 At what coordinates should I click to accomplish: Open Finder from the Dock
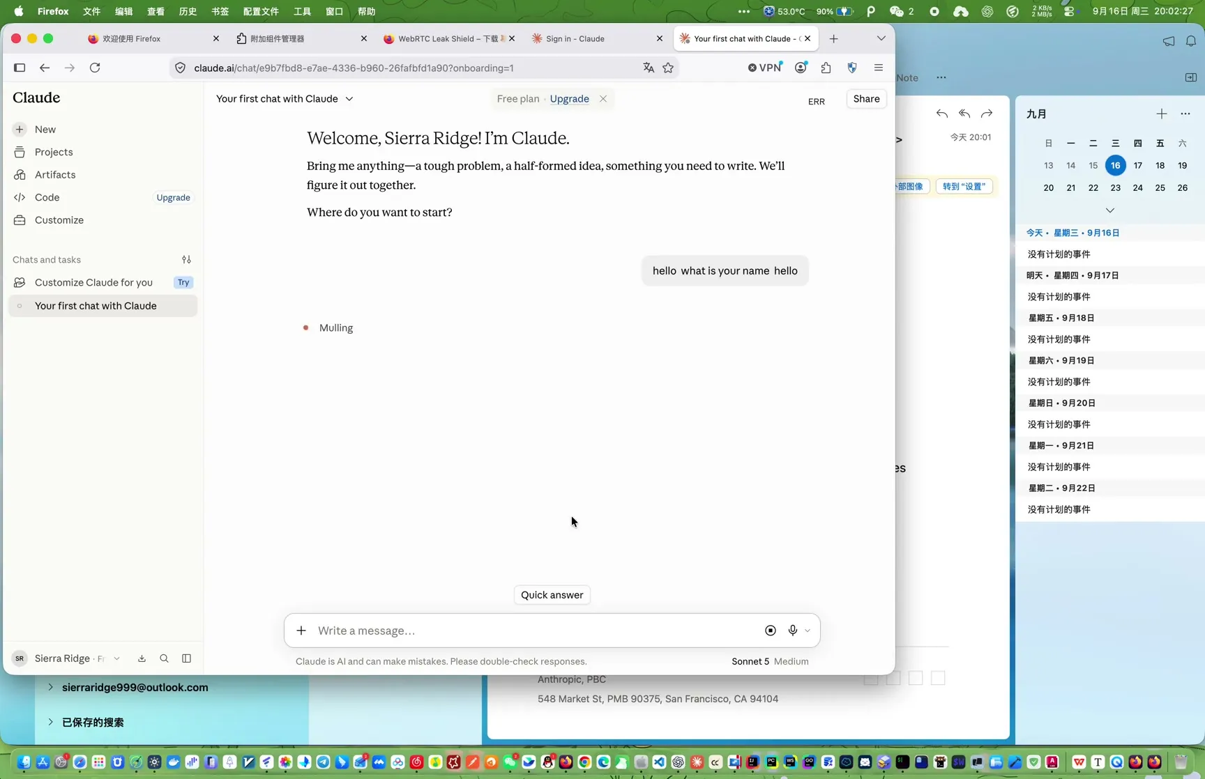(24, 762)
